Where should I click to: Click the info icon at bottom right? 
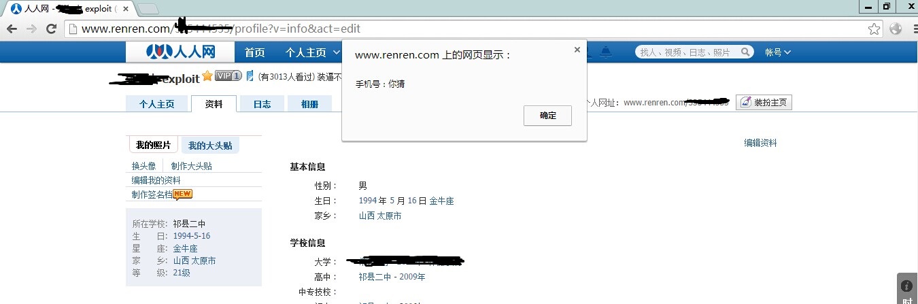906,286
